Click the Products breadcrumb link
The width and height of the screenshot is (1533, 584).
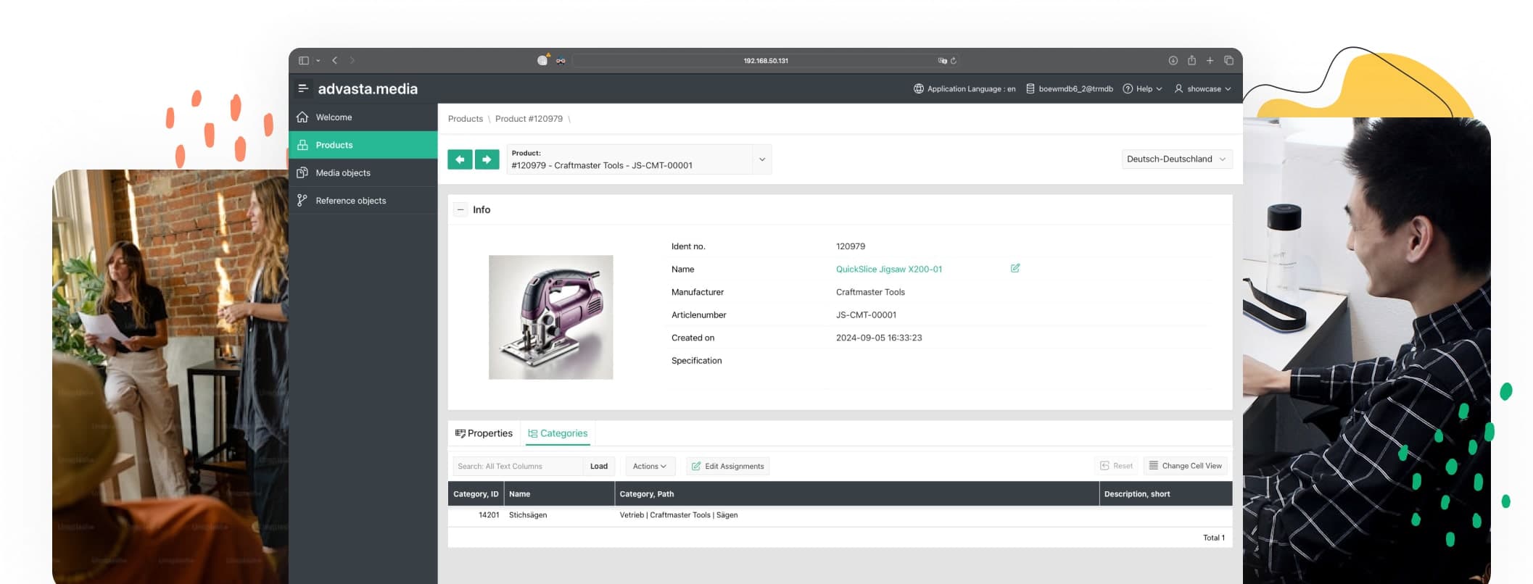click(x=466, y=119)
